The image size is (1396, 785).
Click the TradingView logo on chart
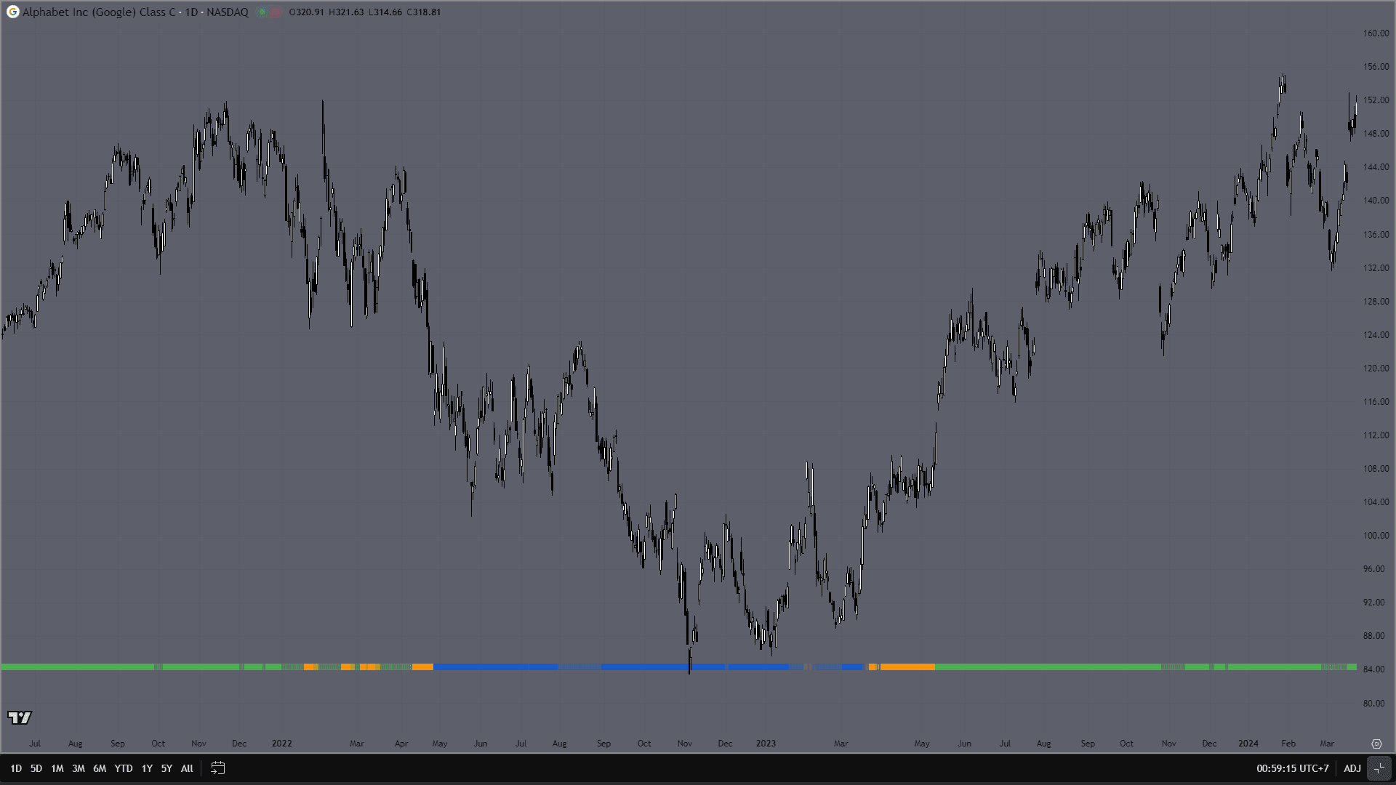[x=20, y=718]
